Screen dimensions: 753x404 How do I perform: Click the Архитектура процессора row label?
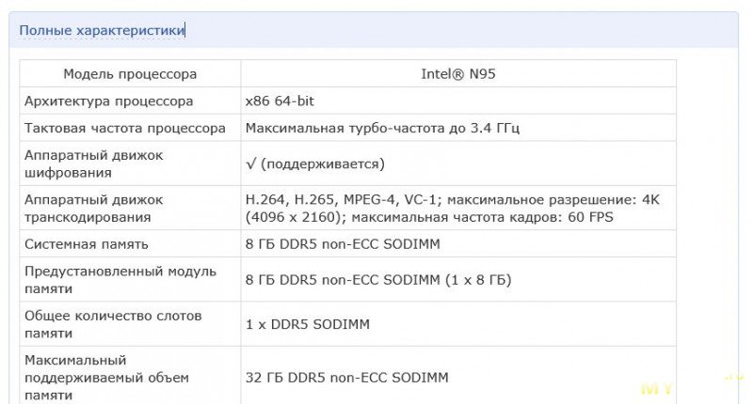[x=109, y=101]
